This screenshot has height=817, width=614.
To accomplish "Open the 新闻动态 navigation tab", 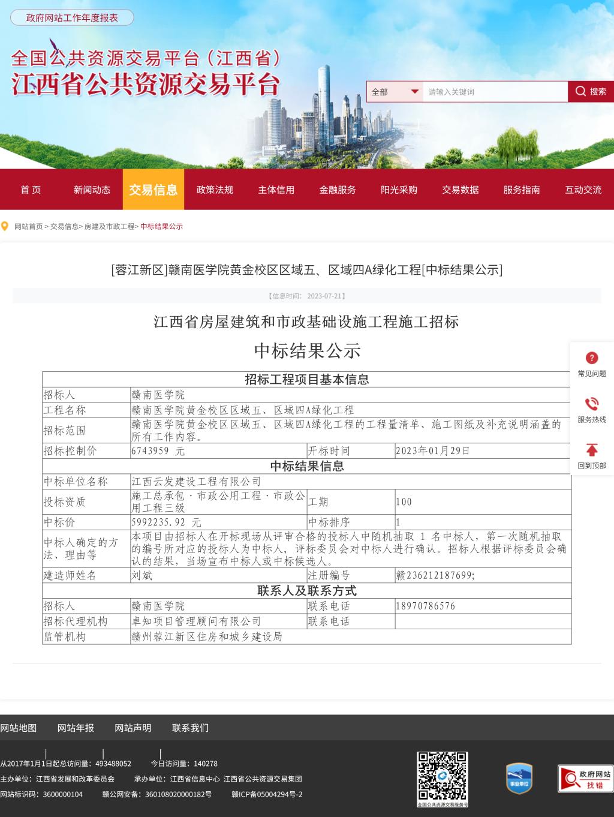I will pos(92,190).
